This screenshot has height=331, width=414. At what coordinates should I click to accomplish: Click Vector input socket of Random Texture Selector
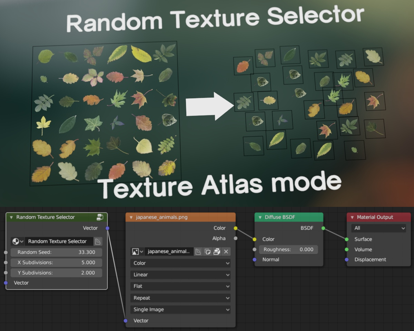click(x=6, y=283)
